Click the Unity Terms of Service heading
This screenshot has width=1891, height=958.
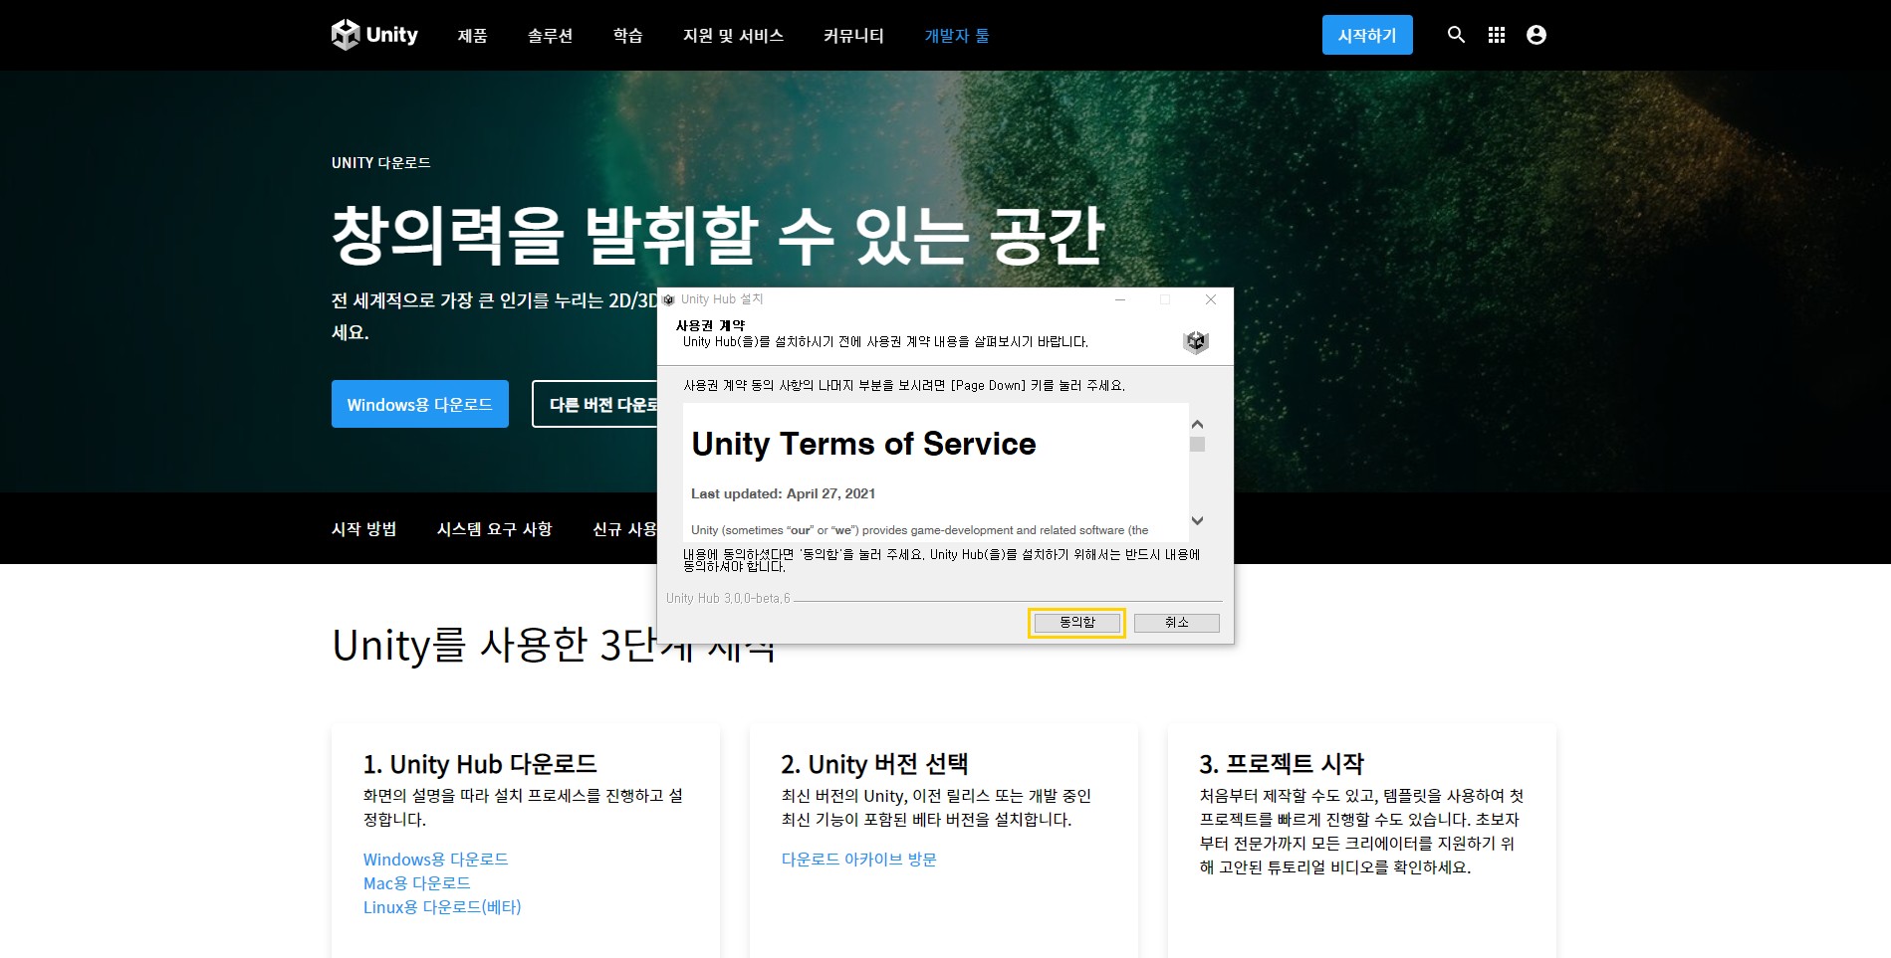(863, 444)
